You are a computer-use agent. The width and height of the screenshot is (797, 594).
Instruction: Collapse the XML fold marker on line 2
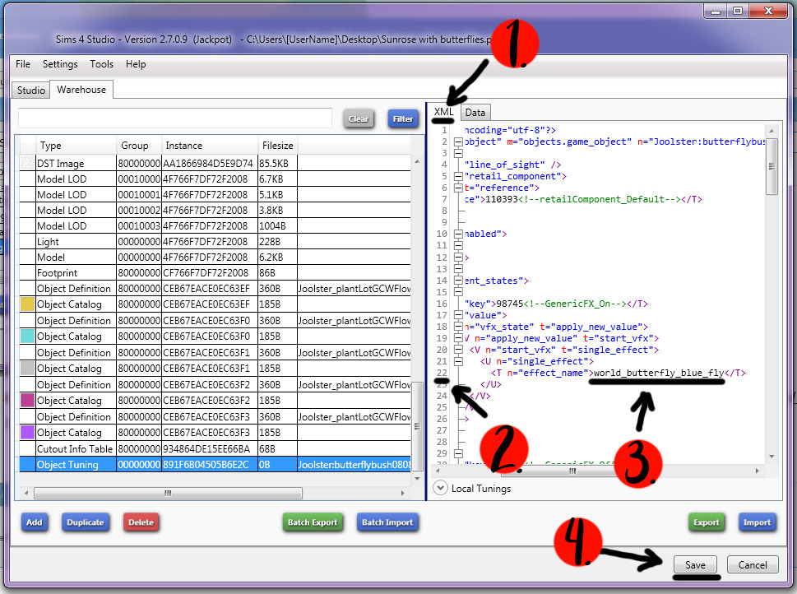(457, 142)
